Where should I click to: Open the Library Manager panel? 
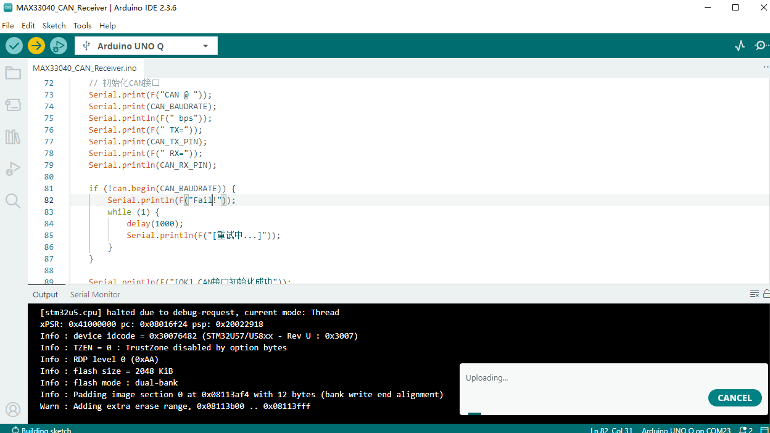[x=13, y=137]
